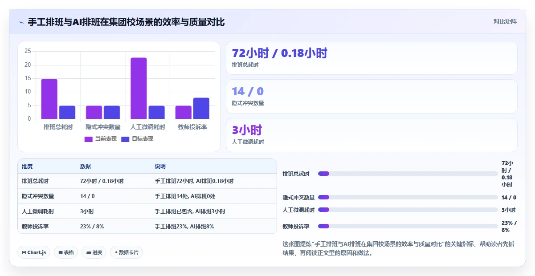The height and width of the screenshot is (276, 535).
Task: Click the 对比矩阵 label in the header
Action: (505, 21)
